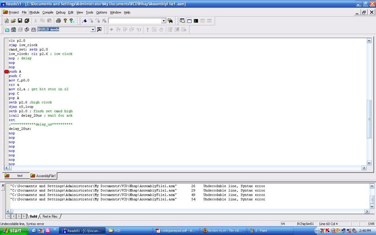This screenshot has width=376, height=235.
Task: Open the Help menu
Action: (x=127, y=12)
